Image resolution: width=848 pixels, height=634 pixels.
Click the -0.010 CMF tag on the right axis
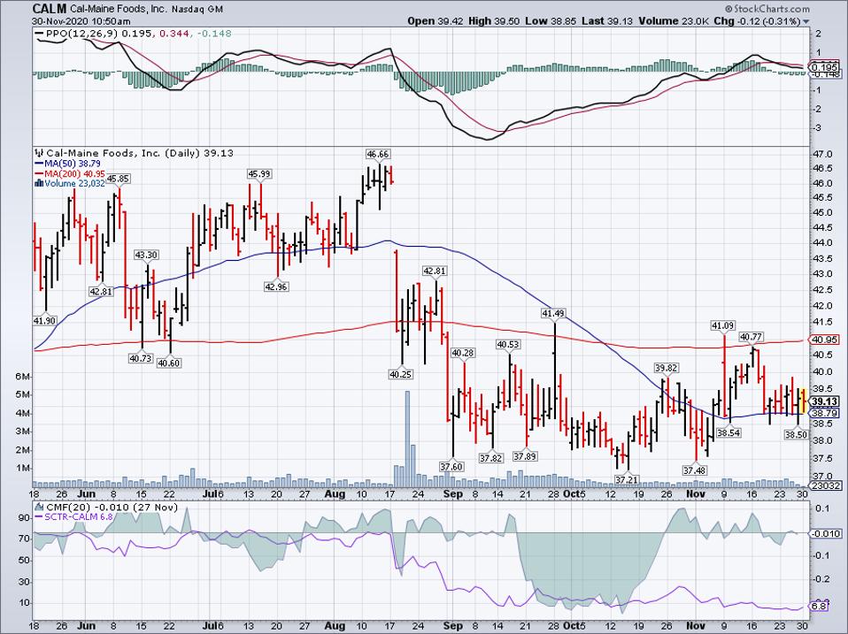click(825, 533)
